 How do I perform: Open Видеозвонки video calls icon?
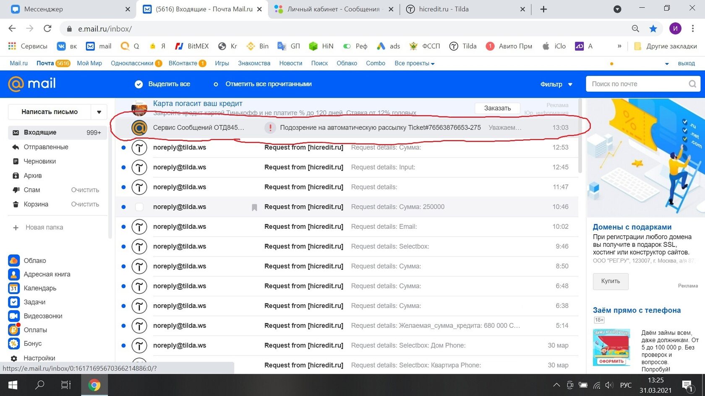pyautogui.click(x=14, y=316)
